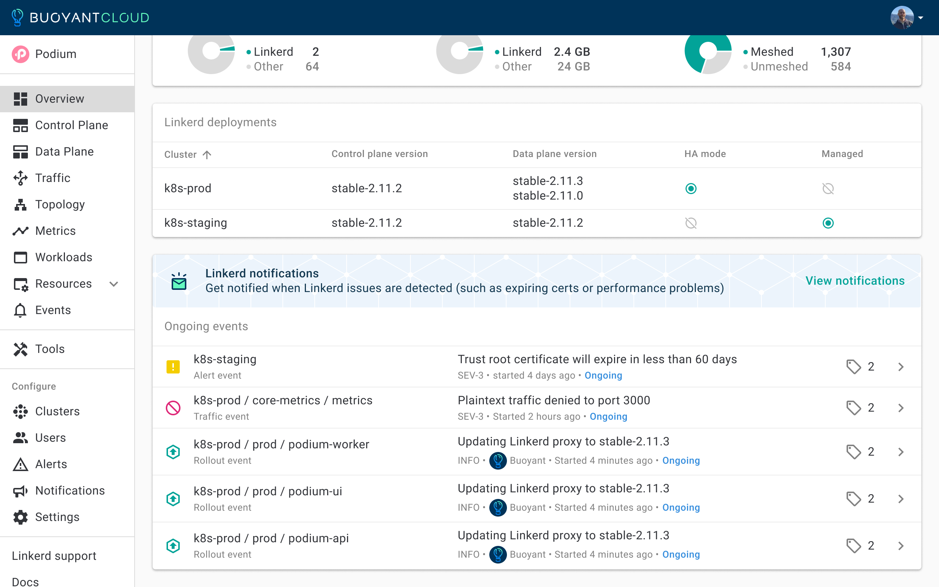Expand the Resources submenu chevron
Image resolution: width=939 pixels, height=587 pixels.
point(114,284)
